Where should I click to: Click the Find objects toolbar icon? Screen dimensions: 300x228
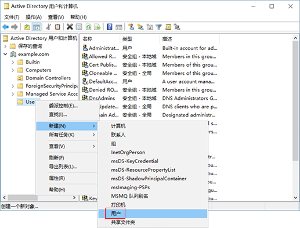click(x=168, y=27)
